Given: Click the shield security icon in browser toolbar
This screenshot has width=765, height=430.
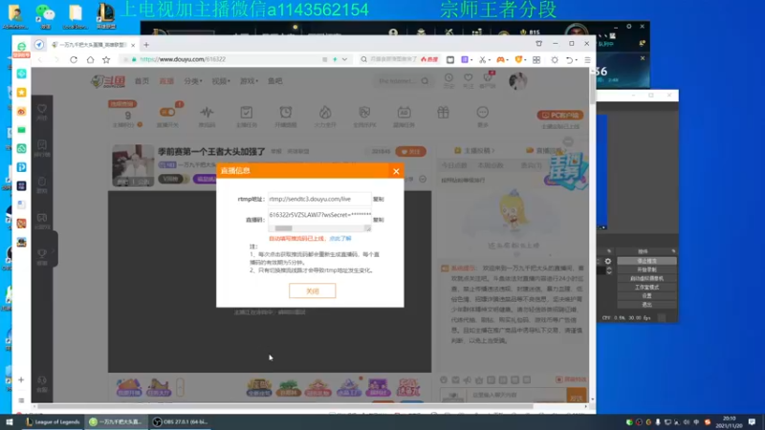Looking at the screenshot, I should (x=518, y=59).
